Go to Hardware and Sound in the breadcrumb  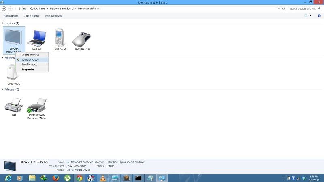[62, 8]
